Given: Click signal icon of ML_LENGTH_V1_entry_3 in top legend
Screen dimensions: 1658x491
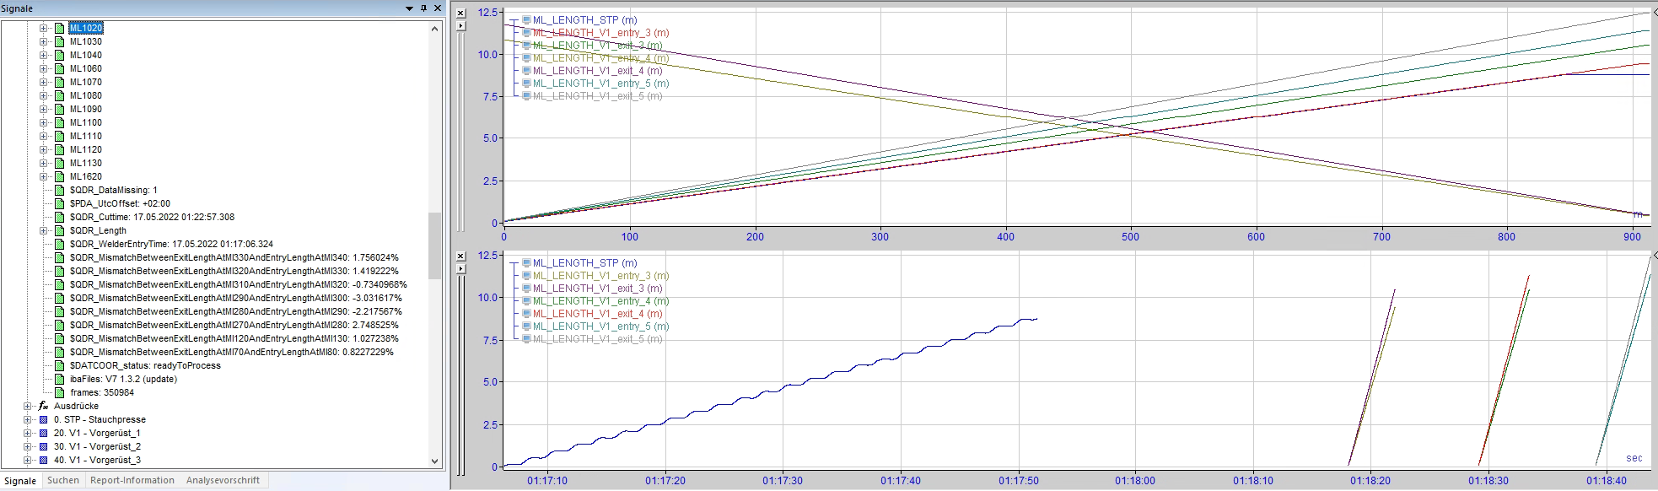Looking at the screenshot, I should (526, 33).
